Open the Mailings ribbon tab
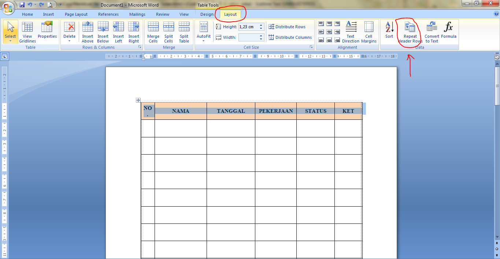 point(137,14)
